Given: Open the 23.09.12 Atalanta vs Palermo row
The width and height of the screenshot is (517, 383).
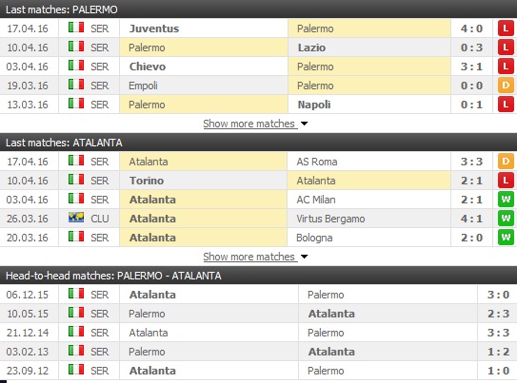Looking at the screenshot, I should 259,371.
